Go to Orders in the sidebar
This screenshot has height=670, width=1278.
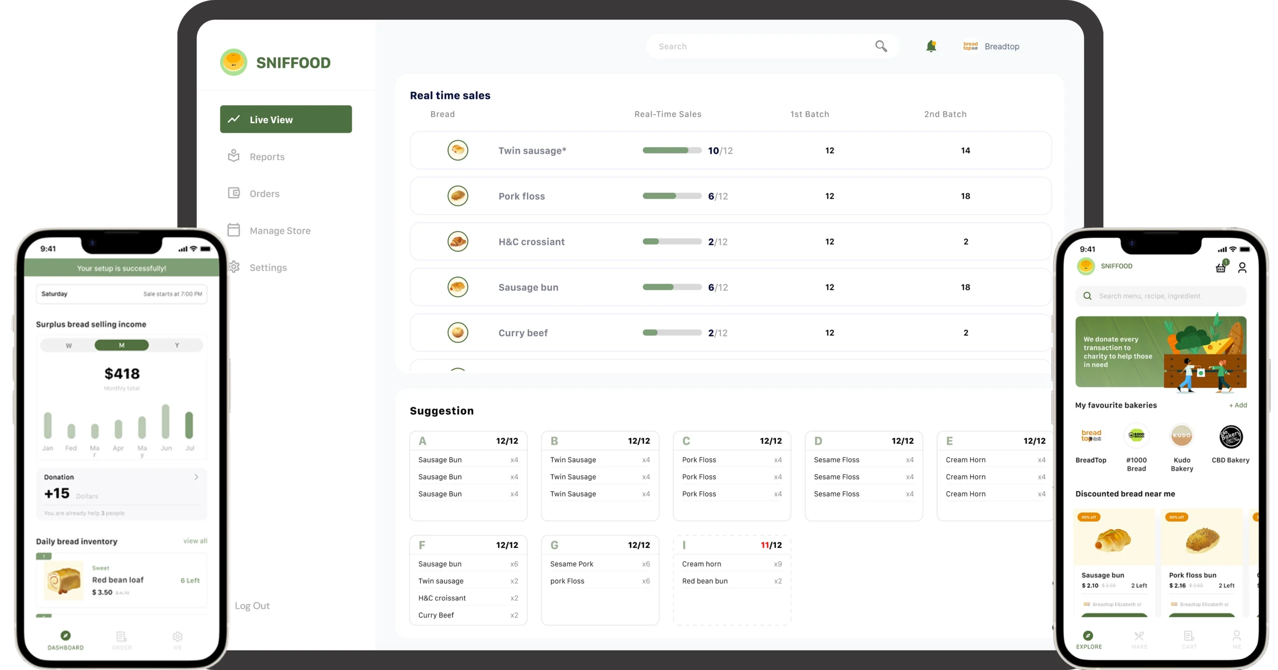(x=264, y=194)
